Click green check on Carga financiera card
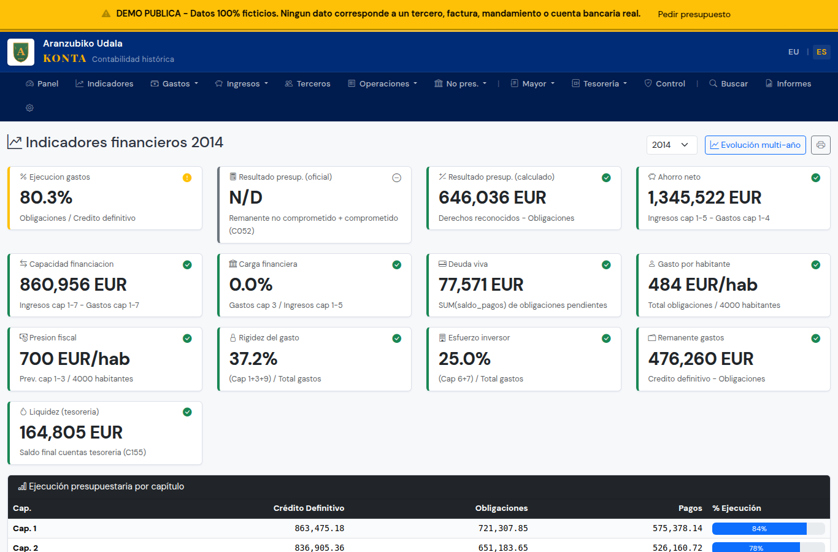This screenshot has width=838, height=552. [397, 265]
